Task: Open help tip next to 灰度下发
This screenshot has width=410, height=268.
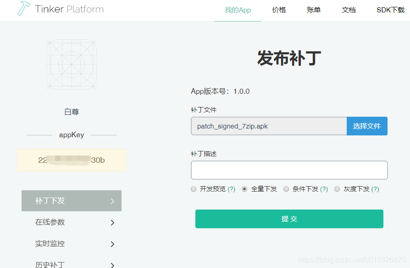Action: point(375,189)
